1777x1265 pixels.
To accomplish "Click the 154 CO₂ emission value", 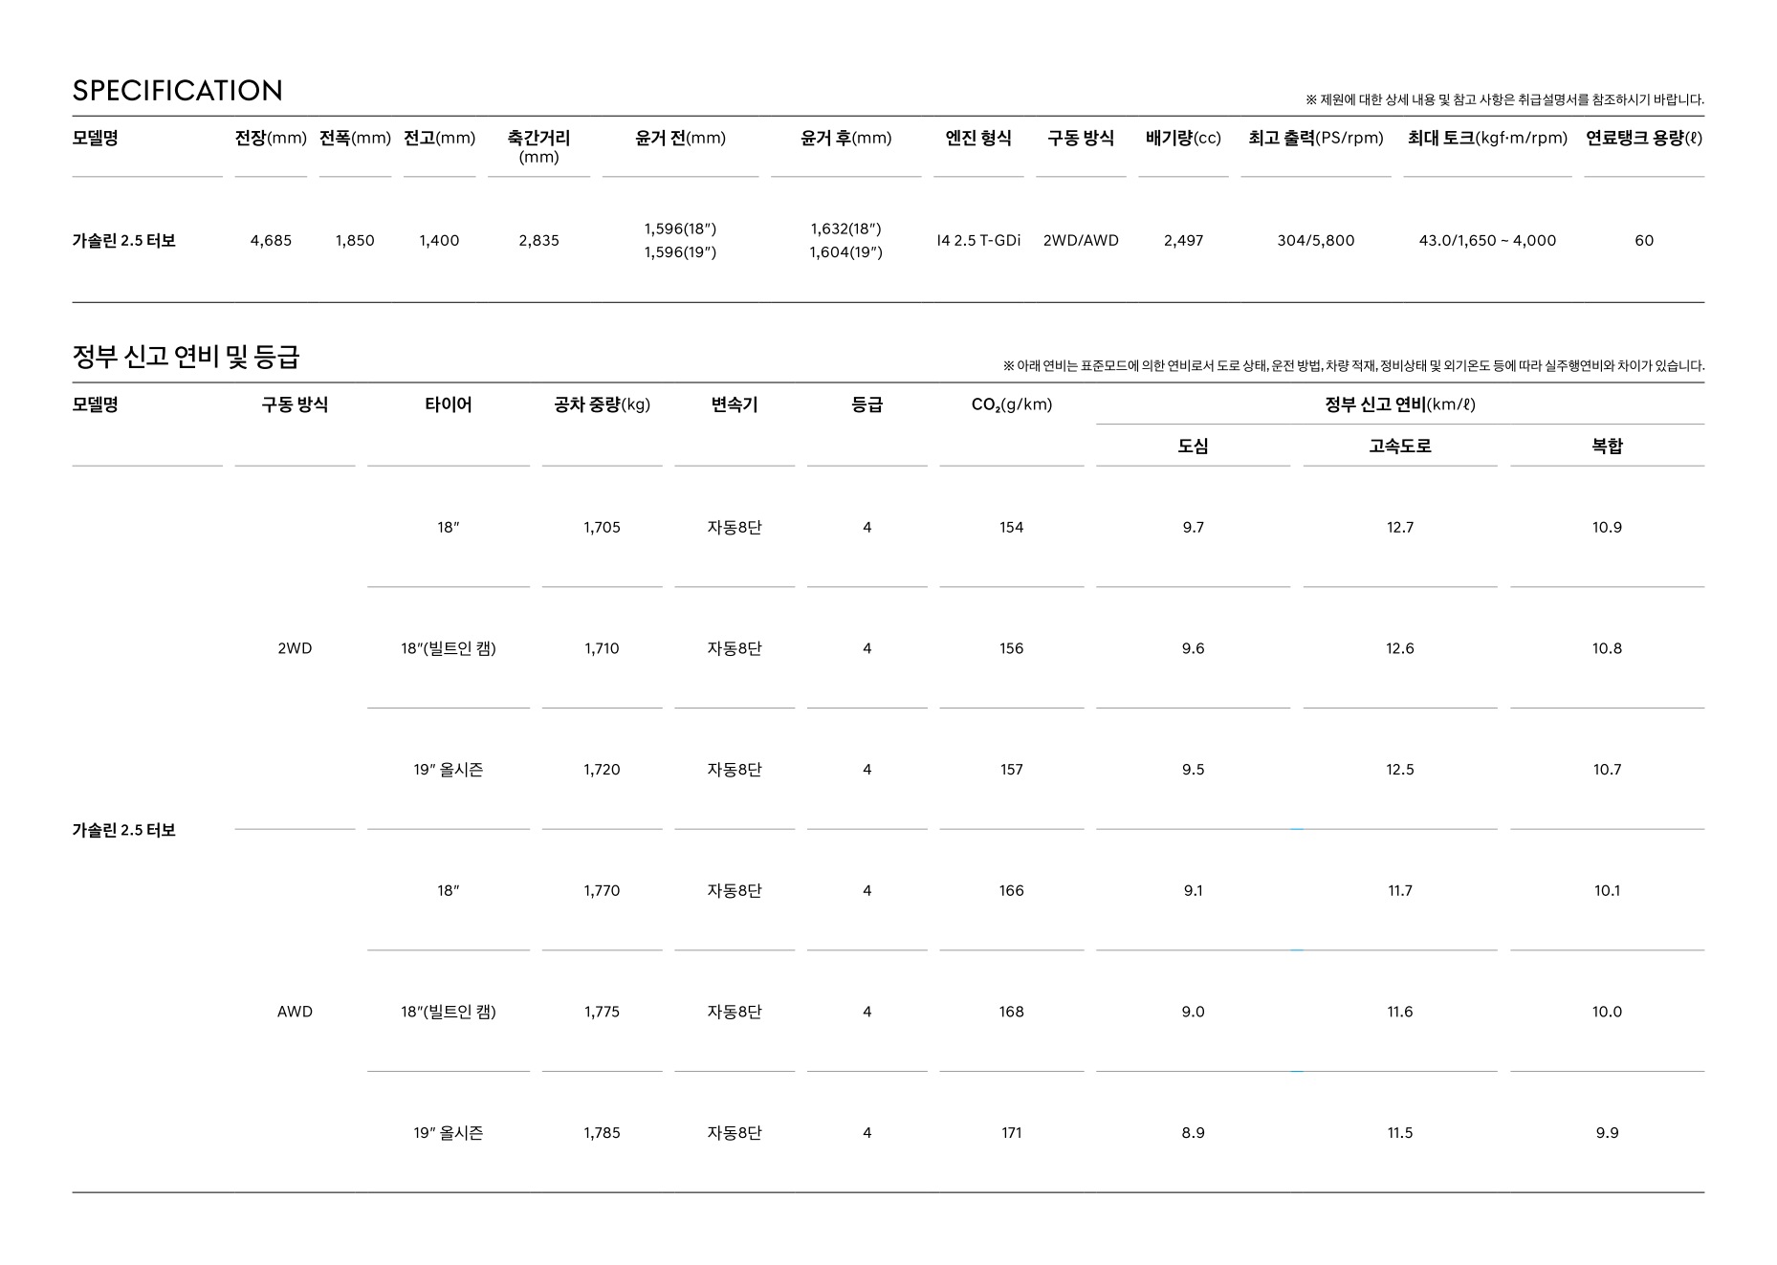I will tap(1011, 528).
